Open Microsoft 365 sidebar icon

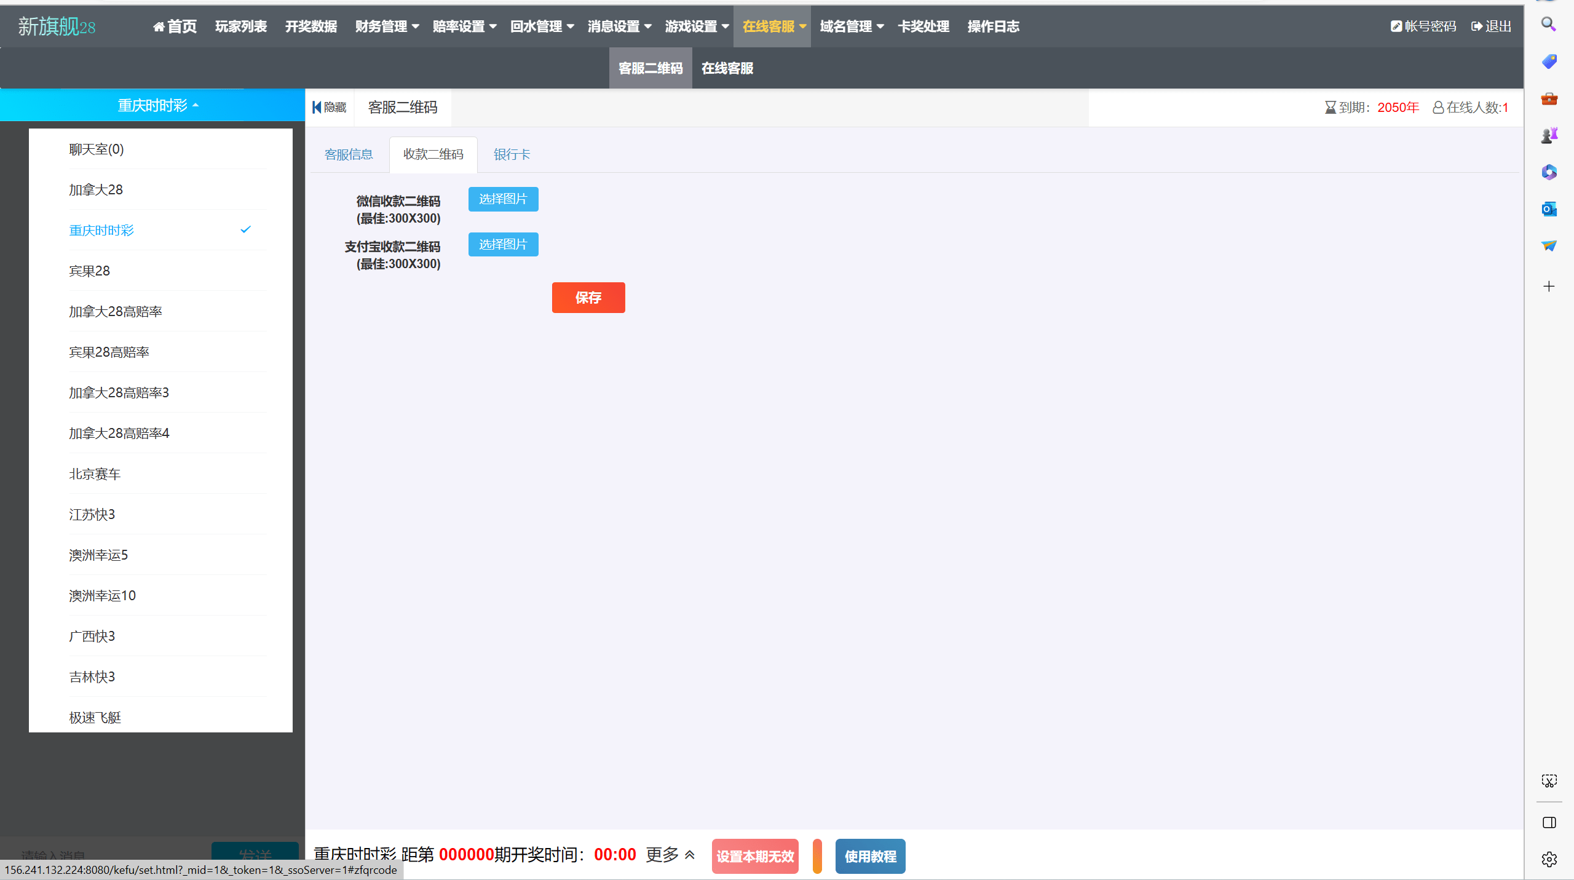click(1549, 172)
